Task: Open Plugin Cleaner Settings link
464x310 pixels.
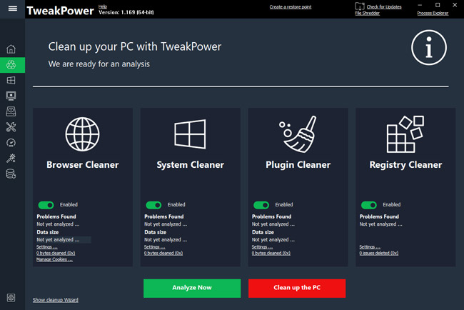Action: click(262, 247)
